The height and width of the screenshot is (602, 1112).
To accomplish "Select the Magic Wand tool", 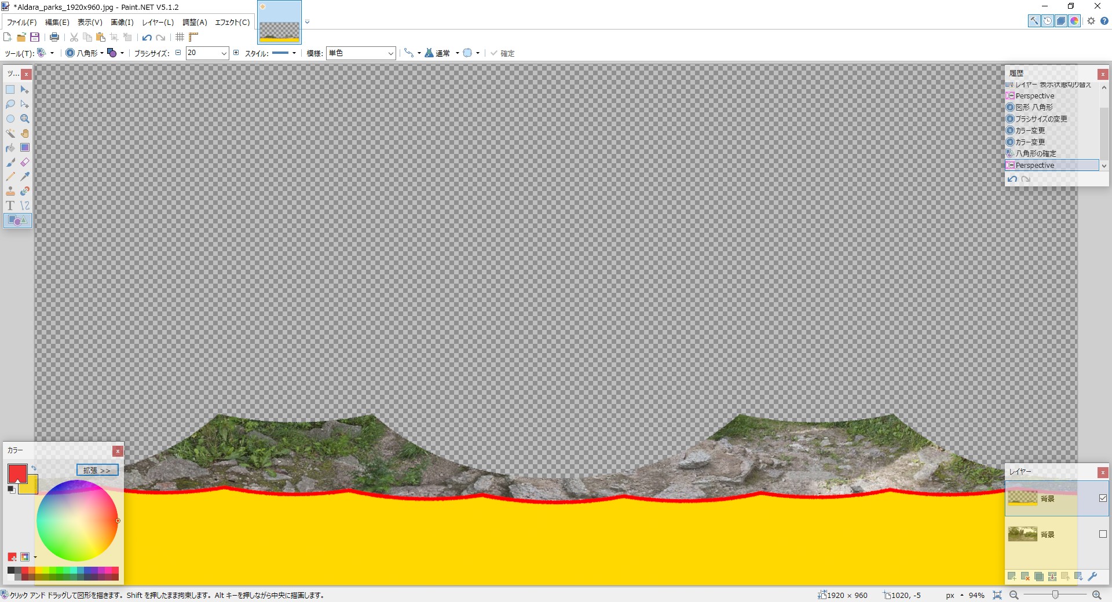I will 10,133.
